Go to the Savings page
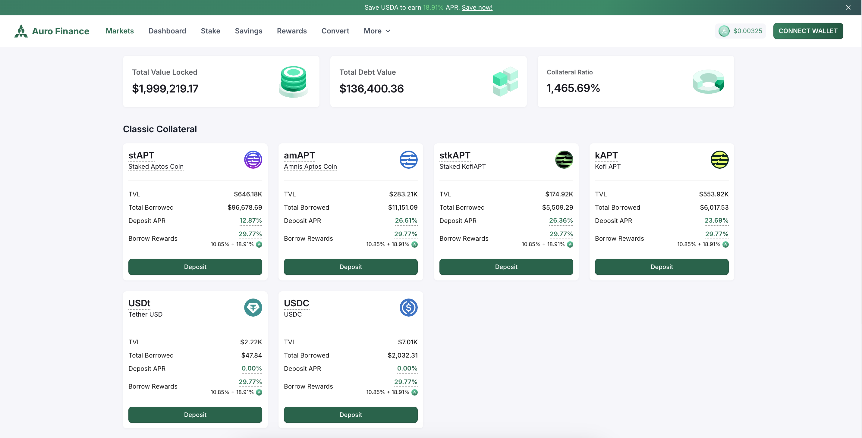The image size is (862, 438). click(248, 31)
